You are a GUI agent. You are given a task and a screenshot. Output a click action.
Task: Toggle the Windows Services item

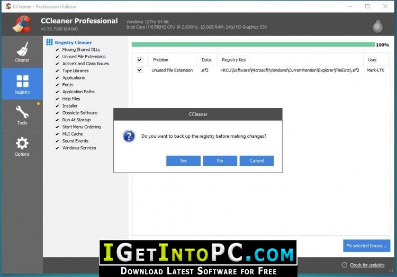pos(57,148)
